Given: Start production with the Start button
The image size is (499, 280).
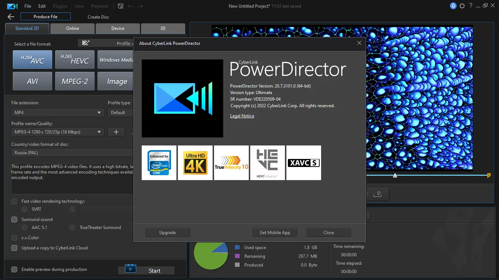Looking at the screenshot, I should (x=146, y=271).
